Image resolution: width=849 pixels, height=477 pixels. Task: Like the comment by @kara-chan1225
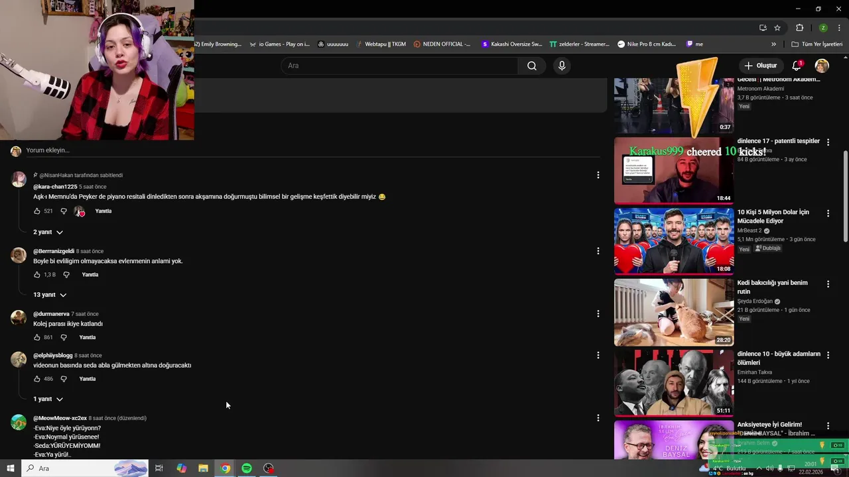tap(37, 211)
